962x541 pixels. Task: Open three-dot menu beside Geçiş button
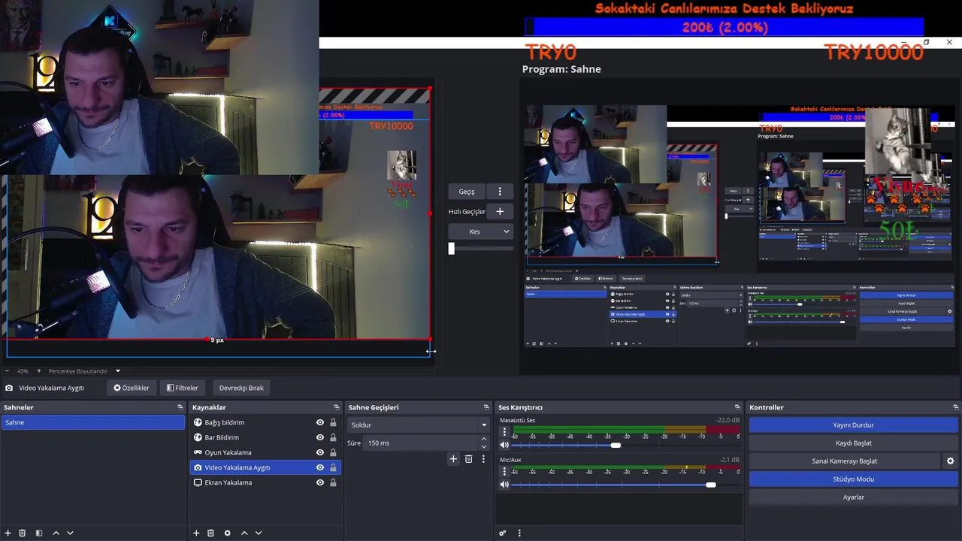500,191
